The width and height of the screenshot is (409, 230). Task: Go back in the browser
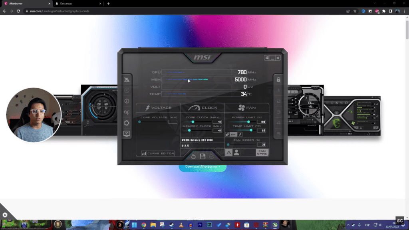coord(4,11)
